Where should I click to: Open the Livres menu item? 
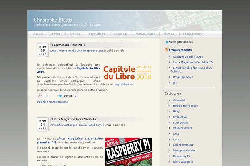(x=56, y=34)
